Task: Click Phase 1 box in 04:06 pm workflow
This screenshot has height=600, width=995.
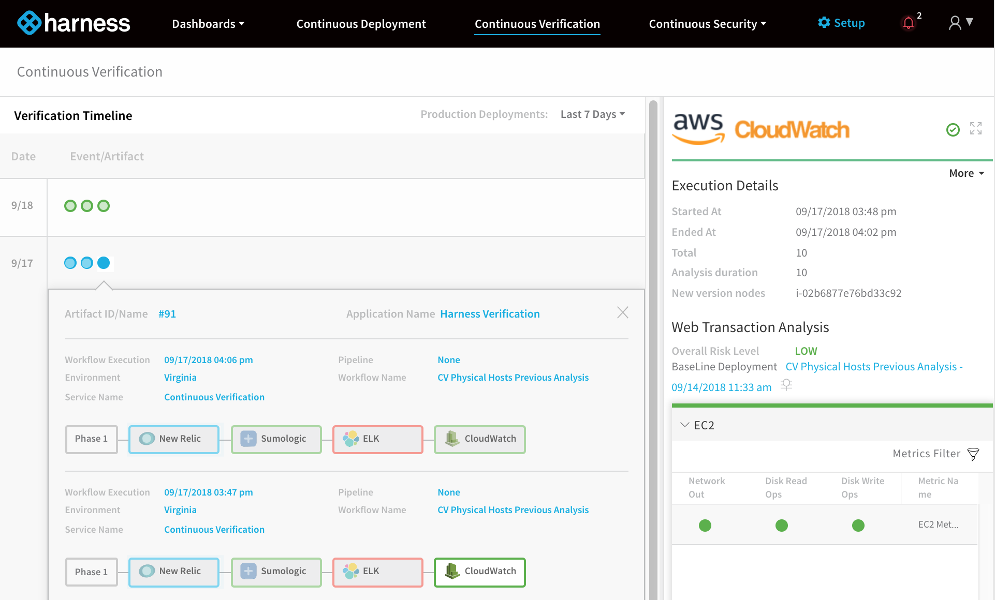Action: [92, 439]
